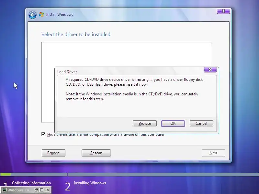Toggle Hide incompatible drivers checkbox
Viewport: 259px width, 194px height.
click(43, 134)
